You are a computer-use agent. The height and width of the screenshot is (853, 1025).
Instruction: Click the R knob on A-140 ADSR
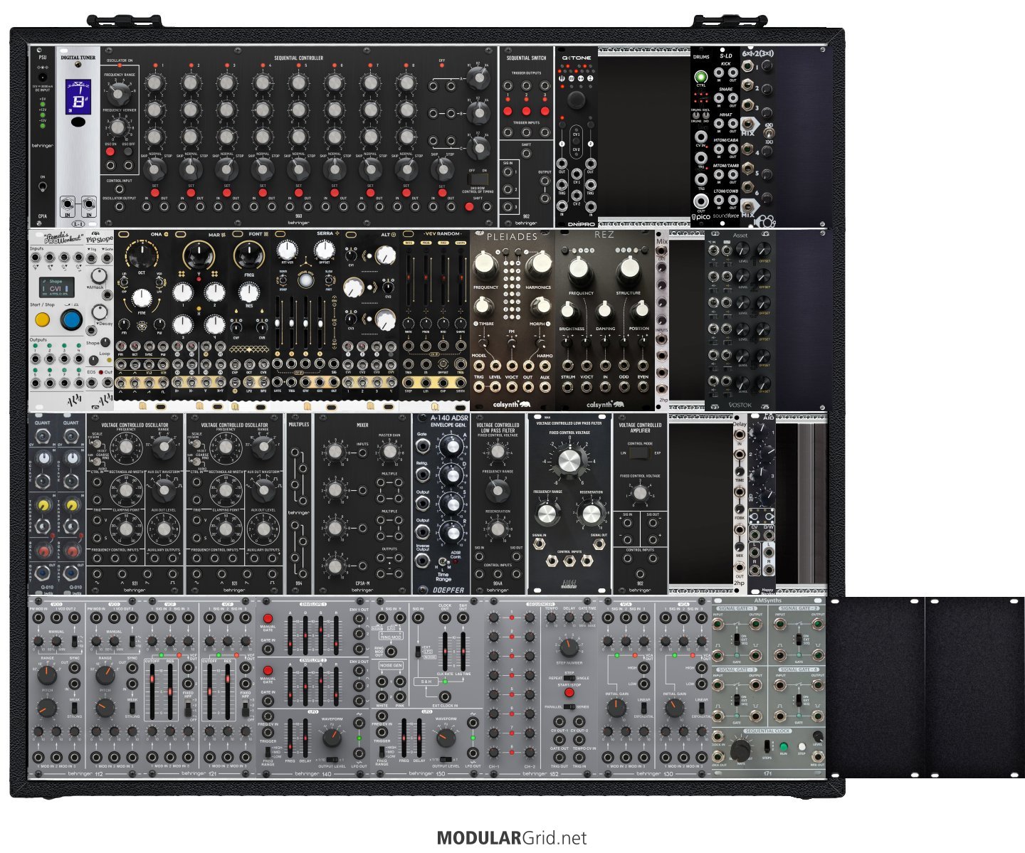451,531
